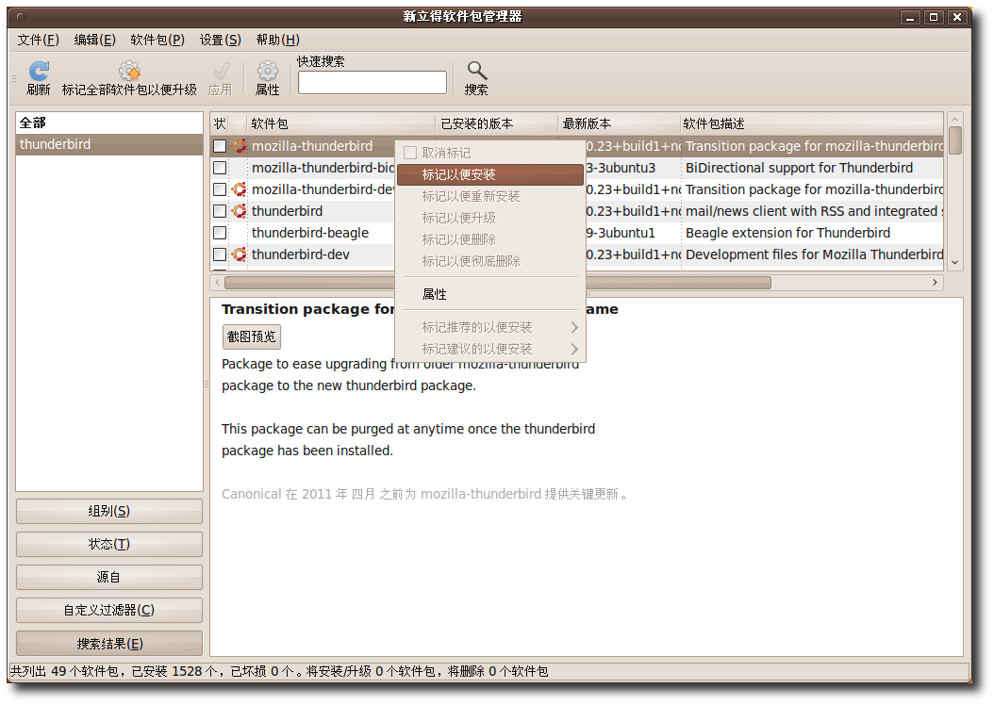This screenshot has height=705, width=994.
Task: Click 取消标记 checkbox in context menu
Action: [x=410, y=153]
